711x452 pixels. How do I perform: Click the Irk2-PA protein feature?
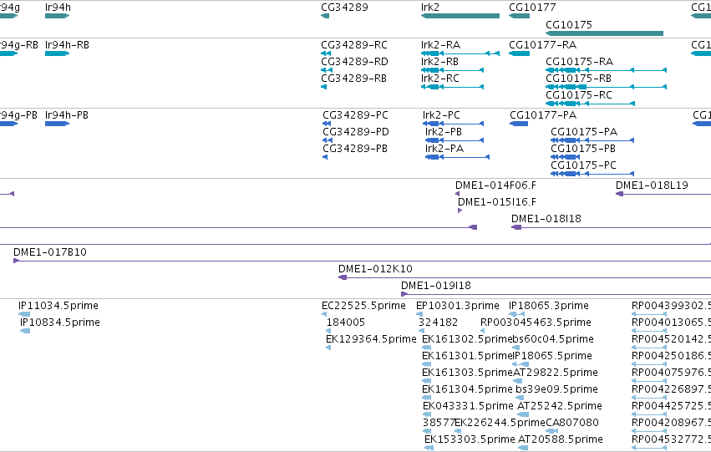point(457,157)
